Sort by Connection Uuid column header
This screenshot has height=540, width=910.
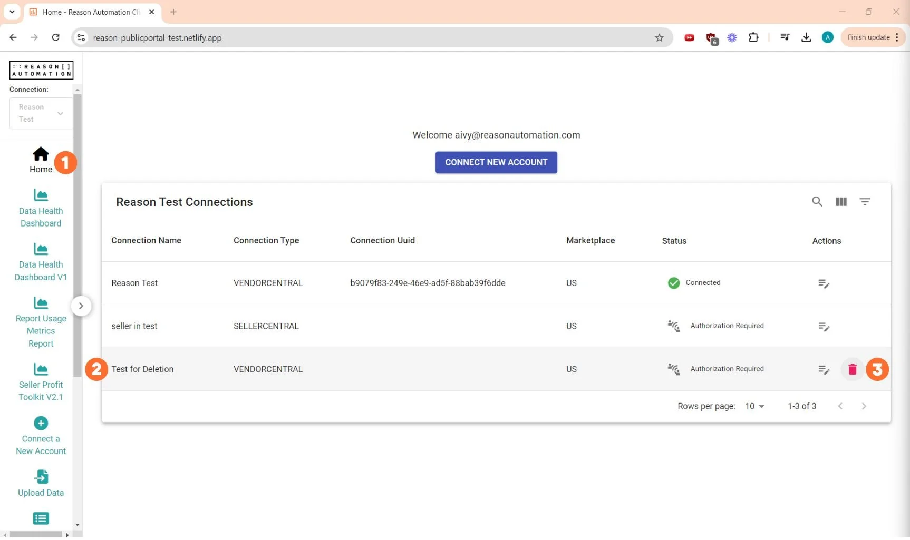click(382, 241)
